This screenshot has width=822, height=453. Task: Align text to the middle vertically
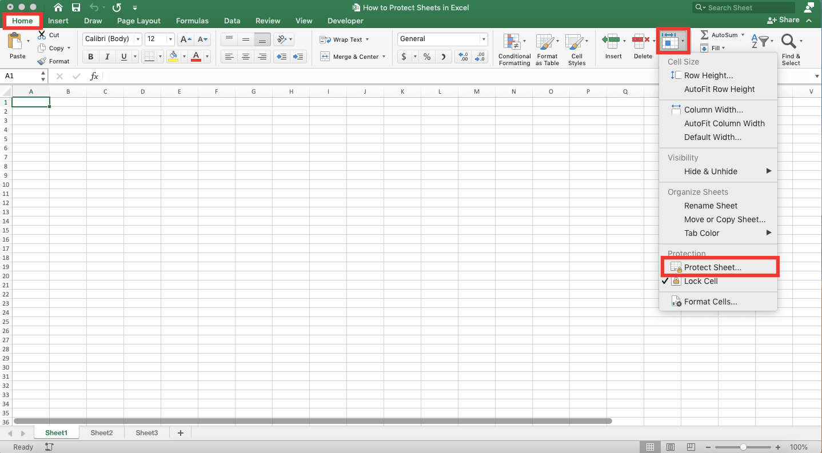pos(246,39)
